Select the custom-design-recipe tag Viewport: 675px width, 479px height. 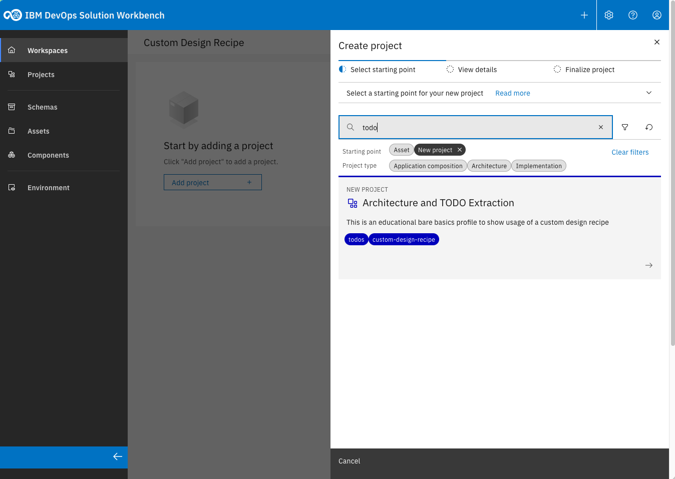coord(404,239)
